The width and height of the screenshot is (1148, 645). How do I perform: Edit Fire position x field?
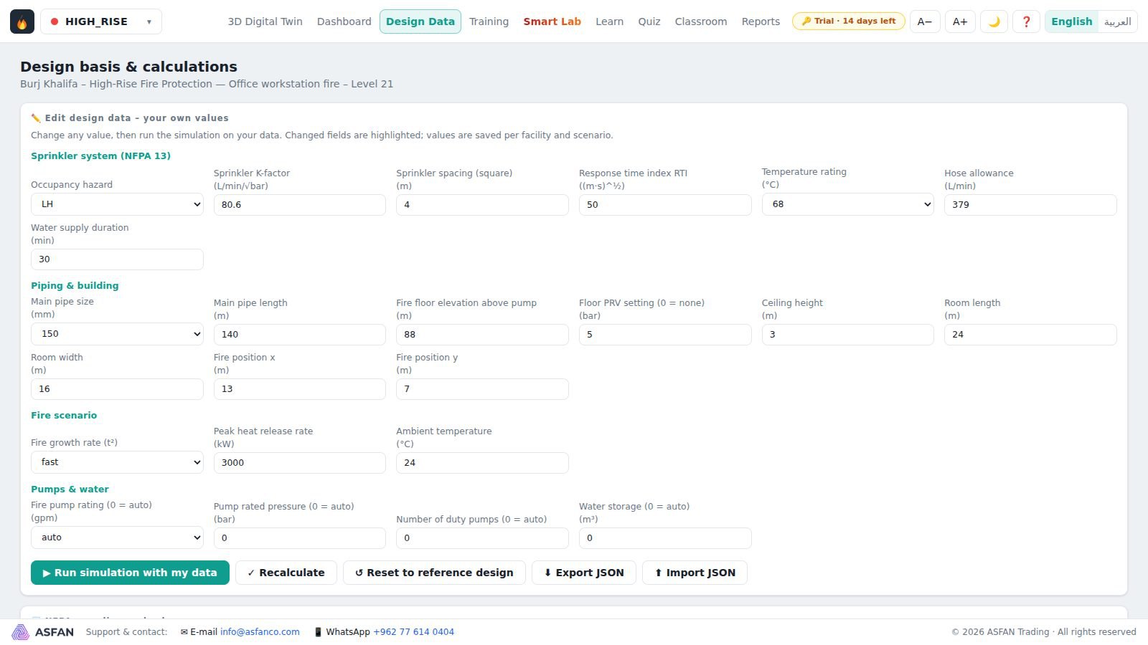(300, 389)
